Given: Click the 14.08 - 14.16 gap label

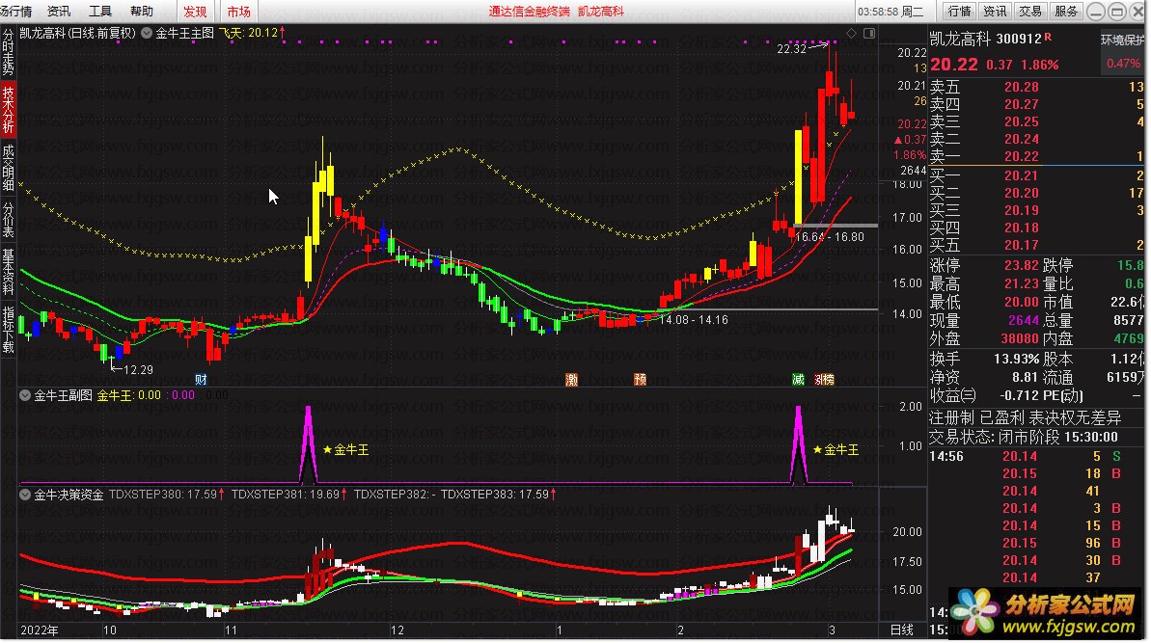Looking at the screenshot, I should tap(694, 320).
